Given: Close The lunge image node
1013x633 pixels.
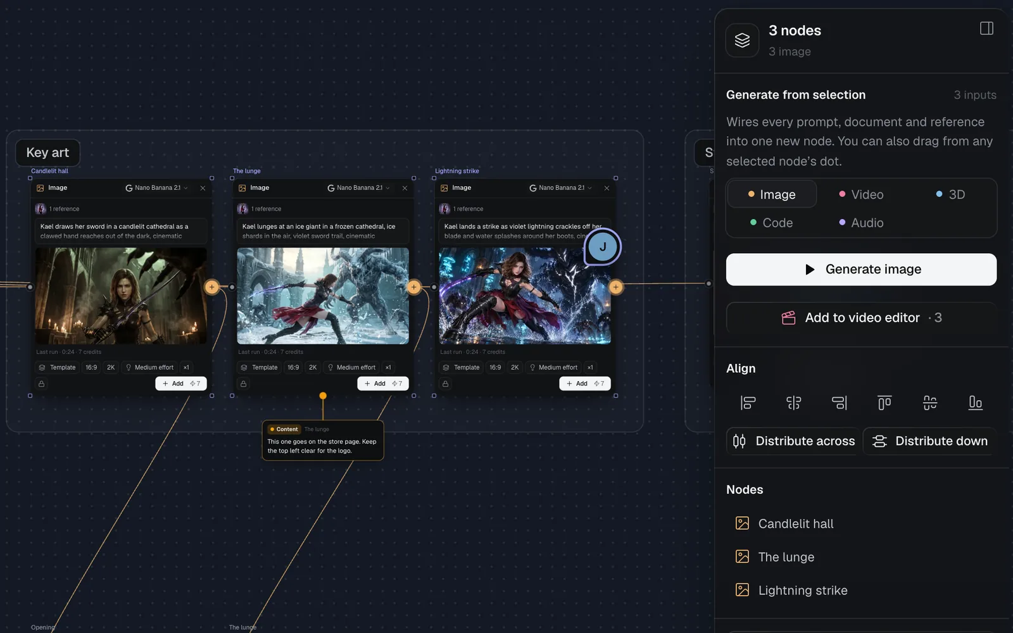Looking at the screenshot, I should (405, 188).
